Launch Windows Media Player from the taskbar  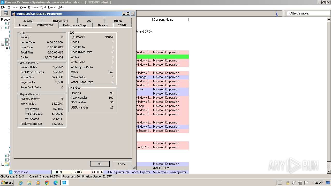[x=38, y=183]
